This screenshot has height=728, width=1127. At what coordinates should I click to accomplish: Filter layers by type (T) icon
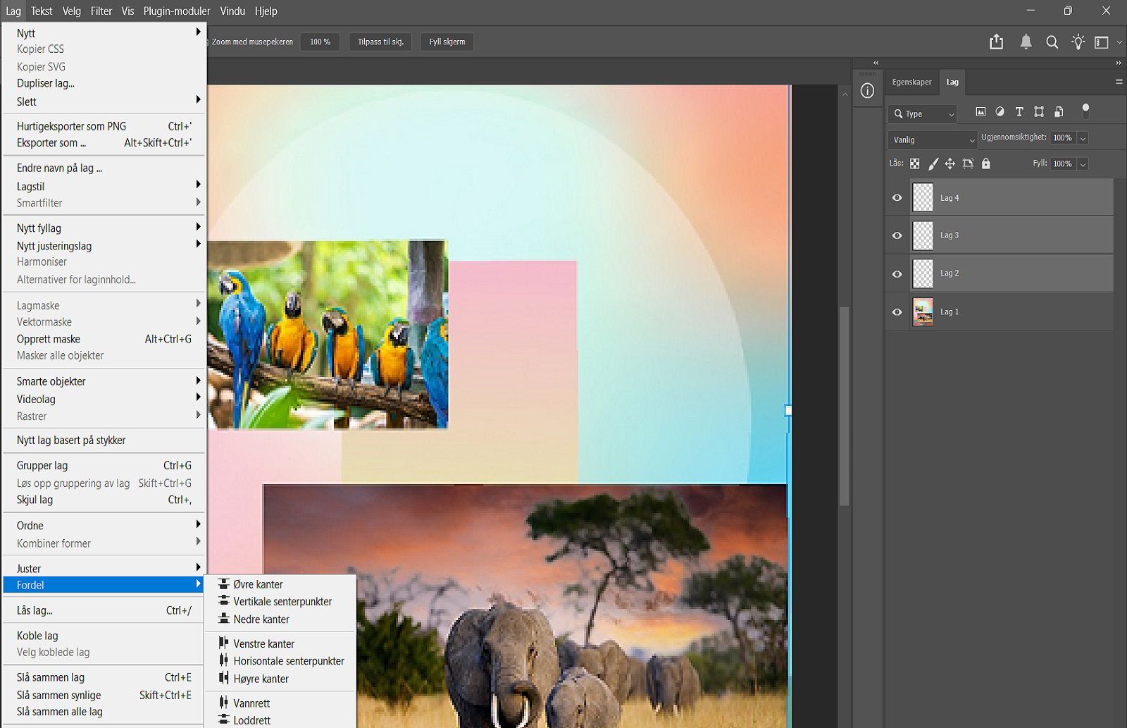tap(1019, 112)
